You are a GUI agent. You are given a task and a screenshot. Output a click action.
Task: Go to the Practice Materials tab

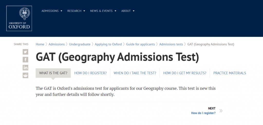pos(230,73)
